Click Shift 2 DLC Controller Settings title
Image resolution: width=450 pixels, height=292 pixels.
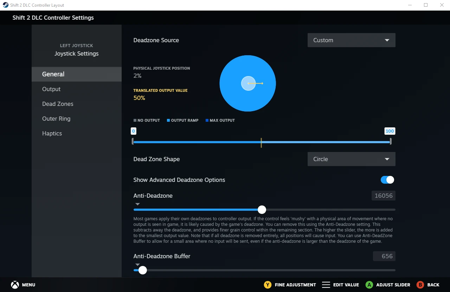53,18
